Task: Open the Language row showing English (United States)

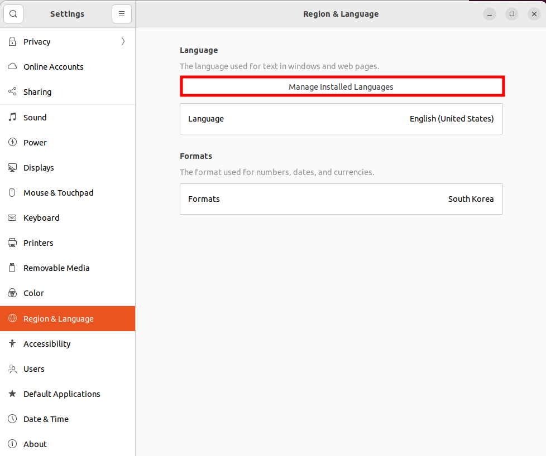Action: (341, 119)
